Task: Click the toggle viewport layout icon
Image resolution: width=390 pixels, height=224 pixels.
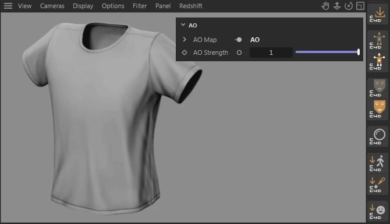Action: (360, 6)
